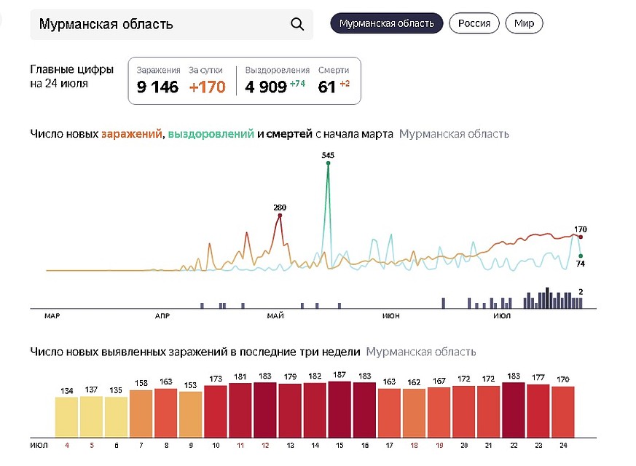This screenshot has height=466, width=636.
Task: Click the daily increase value +170
Action: pos(208,87)
